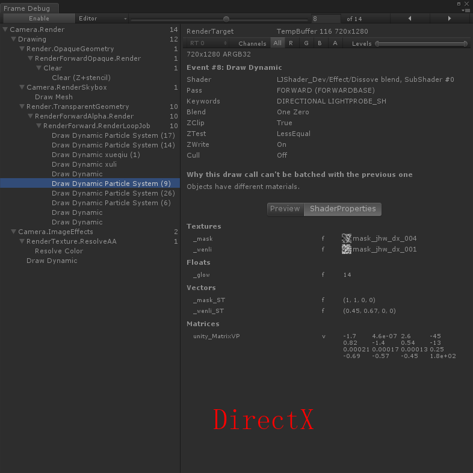Collapse RenderTexture.ResolveAA node
The height and width of the screenshot is (473, 473).
click(22, 241)
